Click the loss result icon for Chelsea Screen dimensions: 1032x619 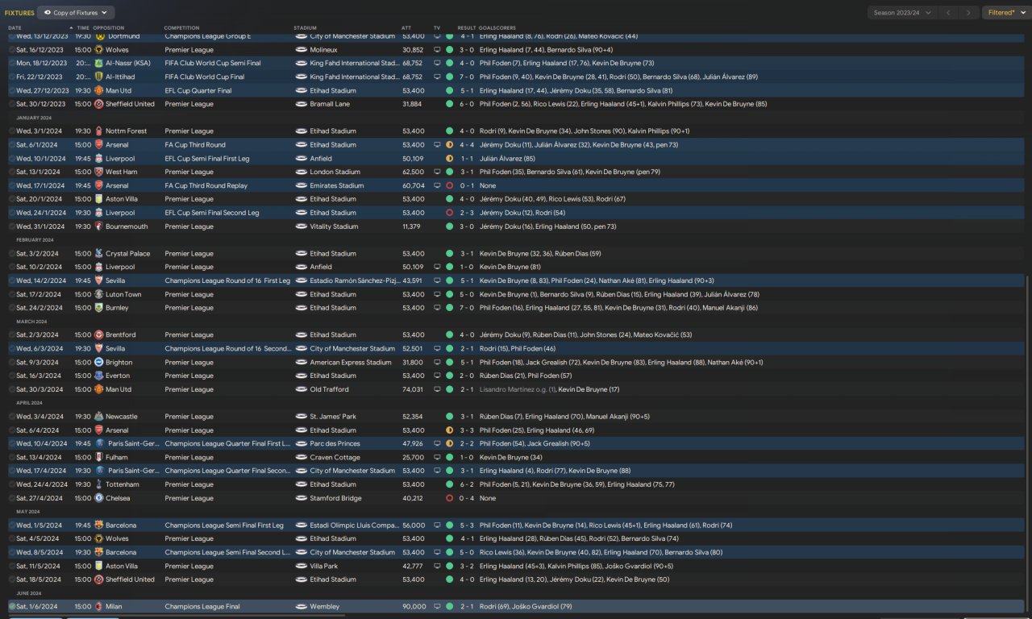tap(449, 498)
